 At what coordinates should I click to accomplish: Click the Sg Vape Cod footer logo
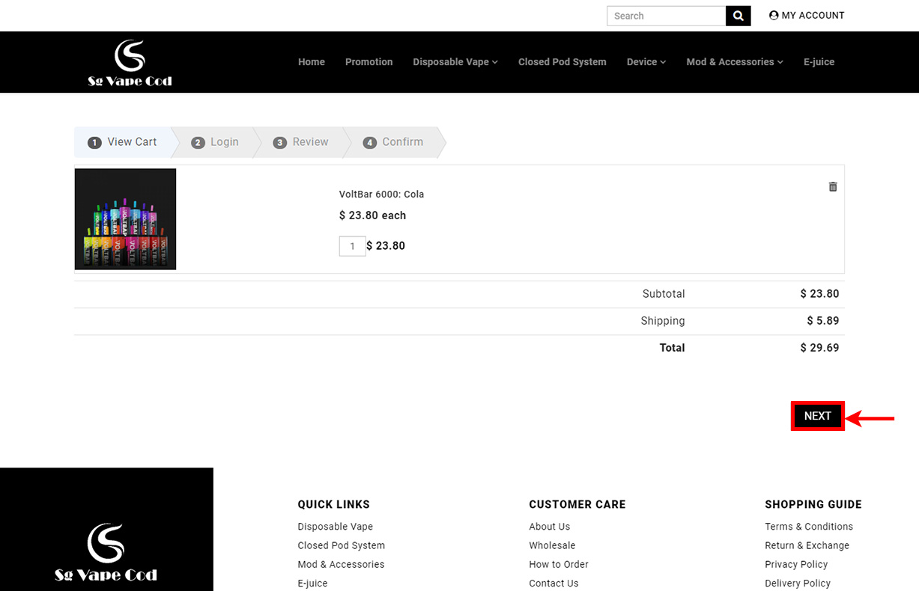tap(106, 553)
